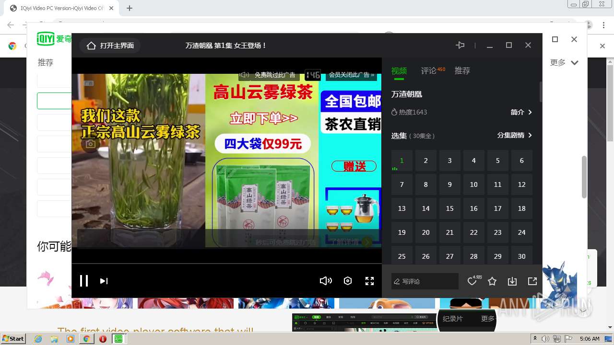The height and width of the screenshot is (345, 614).
Task: Select episode 6
Action: click(522, 161)
